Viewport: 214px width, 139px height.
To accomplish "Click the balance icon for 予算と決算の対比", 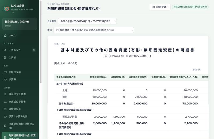I will point(5,116).
